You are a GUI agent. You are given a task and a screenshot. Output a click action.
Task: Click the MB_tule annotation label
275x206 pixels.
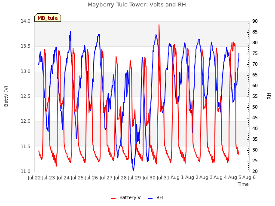pos(48,18)
